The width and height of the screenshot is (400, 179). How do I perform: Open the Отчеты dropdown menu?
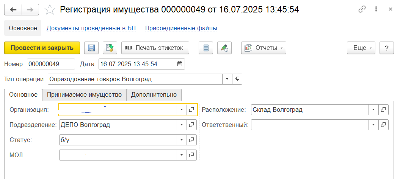click(264, 48)
